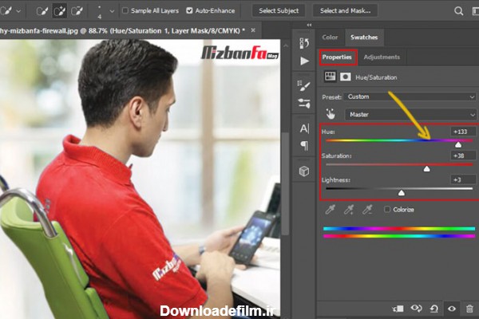The height and width of the screenshot is (319, 479).
Task: Click the canvas scroll up arrow
Action: click(x=286, y=45)
